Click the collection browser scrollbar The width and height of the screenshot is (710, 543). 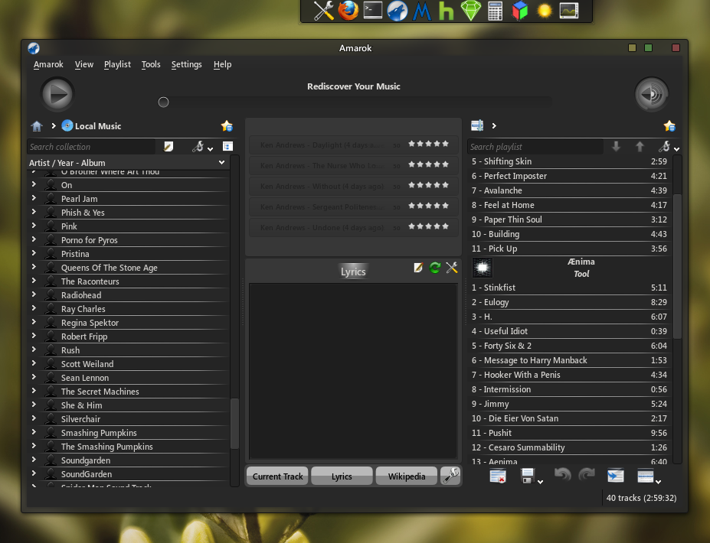pyautogui.click(x=234, y=424)
